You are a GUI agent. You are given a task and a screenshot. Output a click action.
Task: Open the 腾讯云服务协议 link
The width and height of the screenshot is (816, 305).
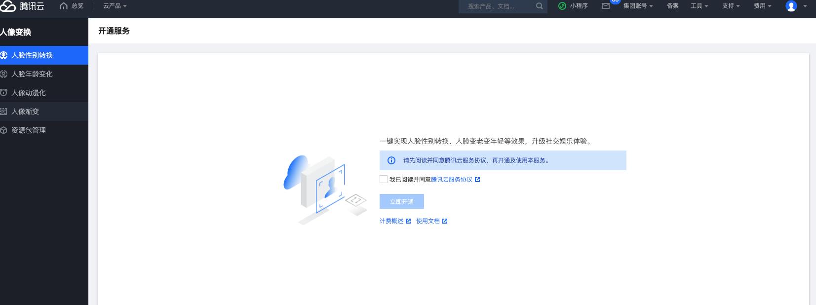pos(452,180)
